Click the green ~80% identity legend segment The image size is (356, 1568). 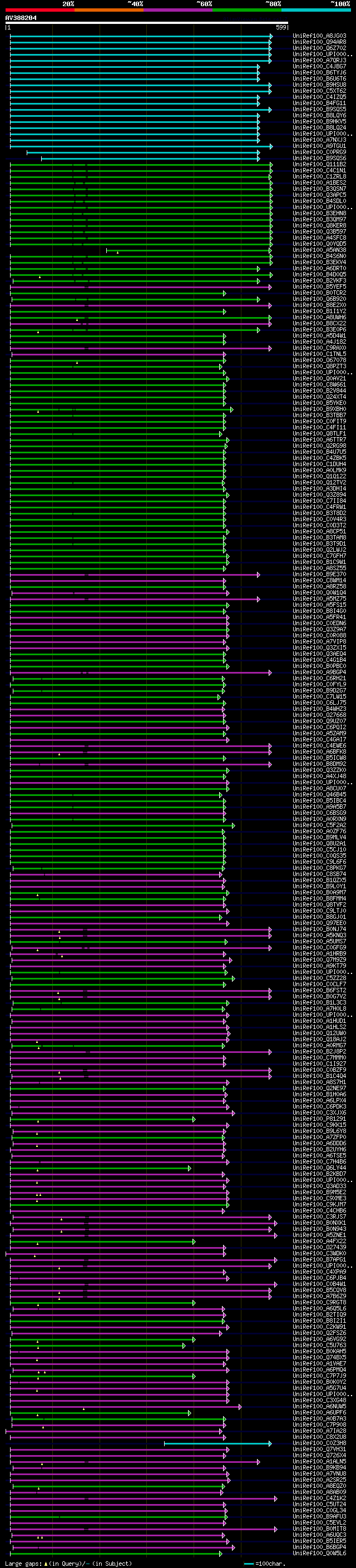coord(247,10)
